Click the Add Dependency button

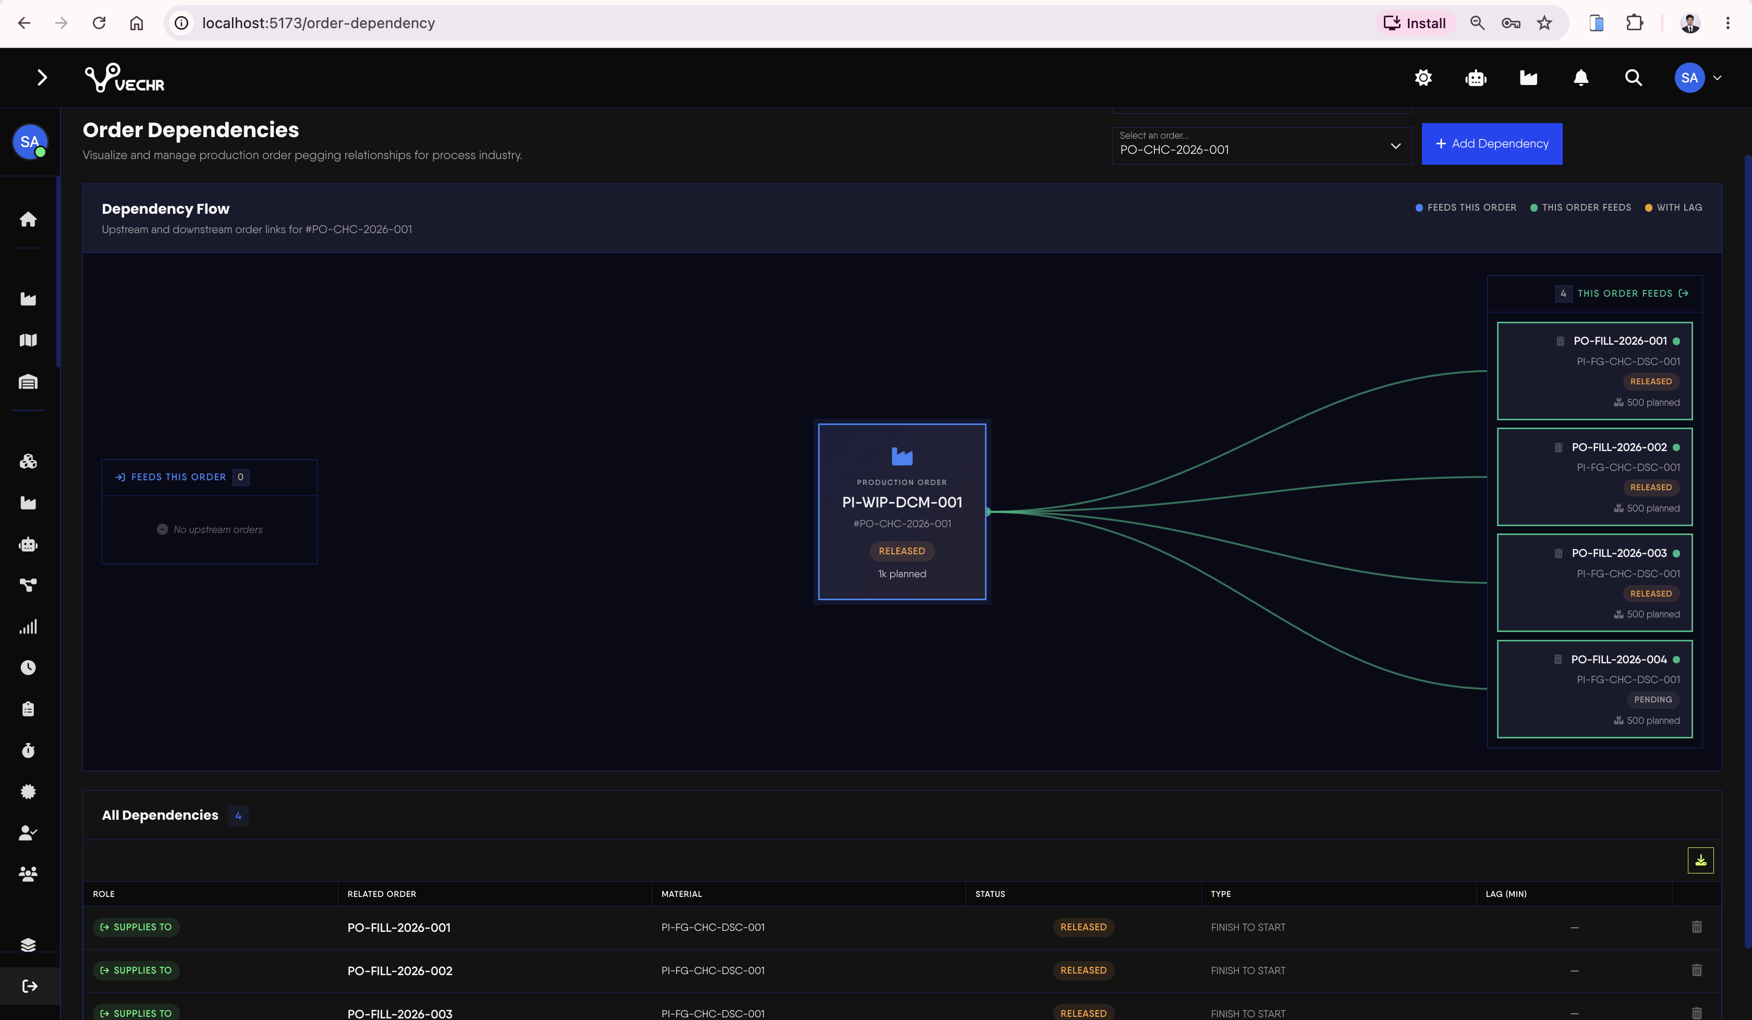click(1492, 144)
